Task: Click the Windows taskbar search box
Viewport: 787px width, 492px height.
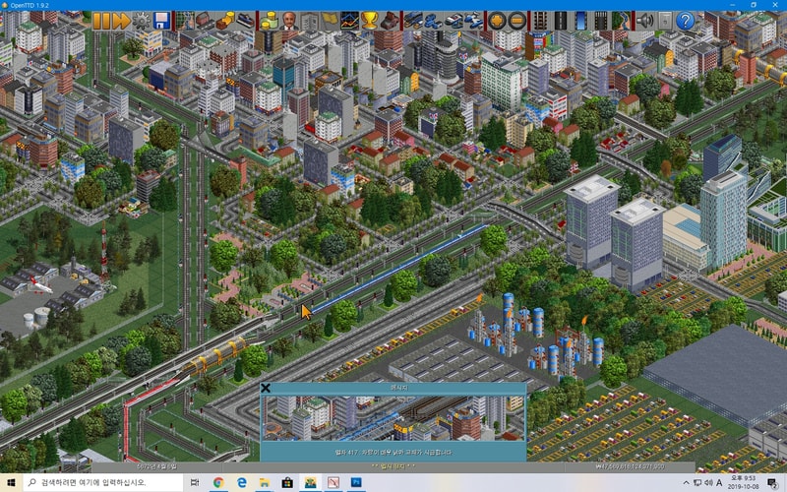Action: click(103, 482)
